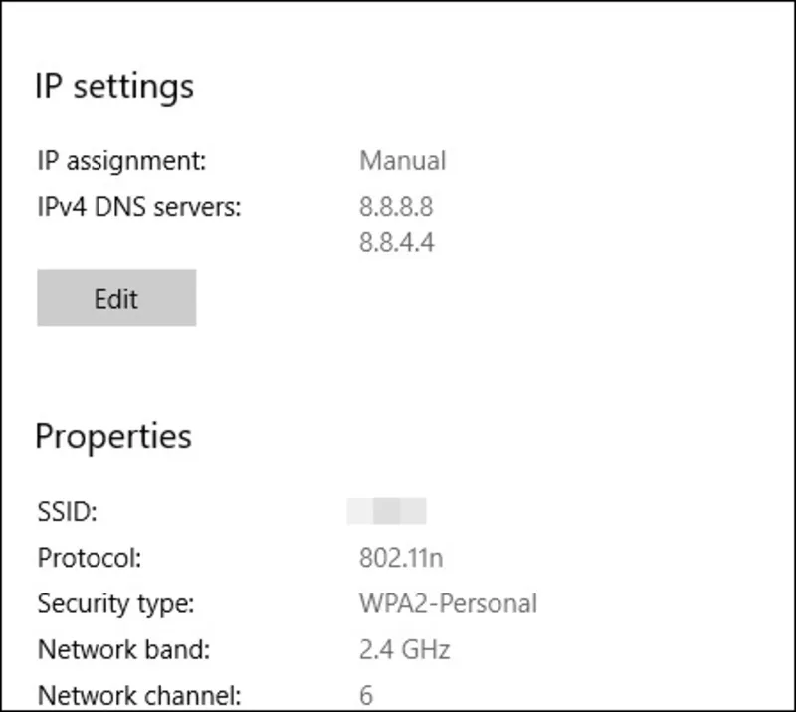Click the network channel value 6
Screen dimensions: 796x712
click(x=366, y=695)
